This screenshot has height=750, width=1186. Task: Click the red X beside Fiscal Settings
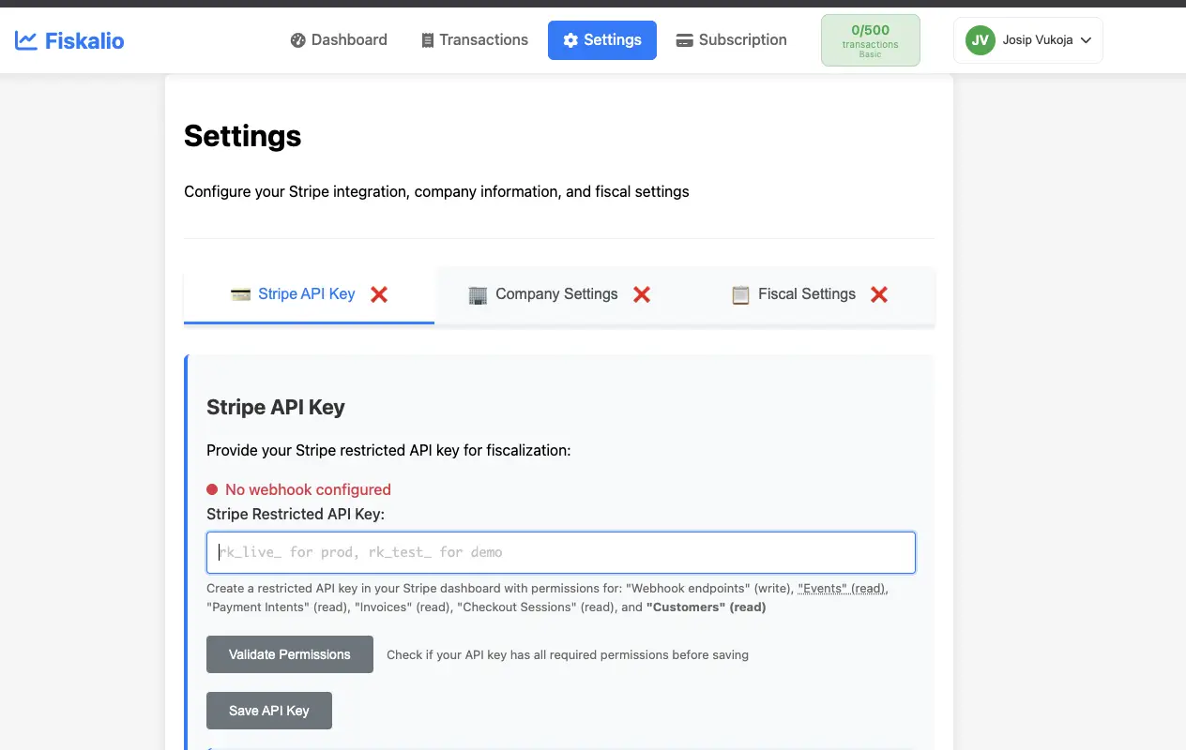point(879,294)
